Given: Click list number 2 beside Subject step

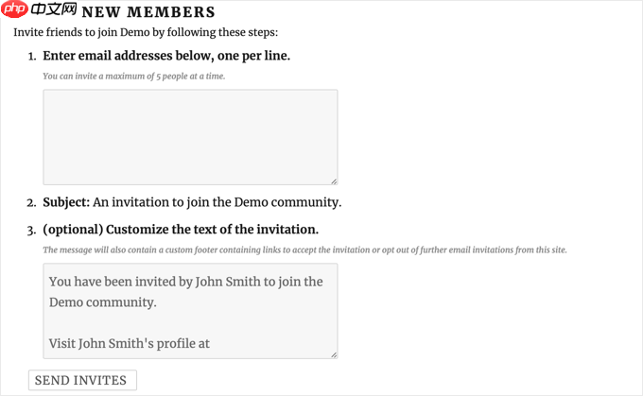Looking at the screenshot, I should (31, 203).
